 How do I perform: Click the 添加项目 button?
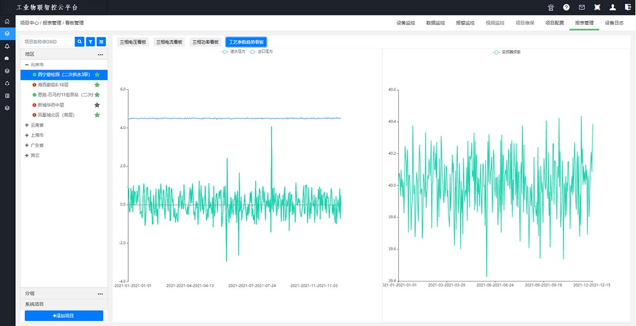coord(64,316)
